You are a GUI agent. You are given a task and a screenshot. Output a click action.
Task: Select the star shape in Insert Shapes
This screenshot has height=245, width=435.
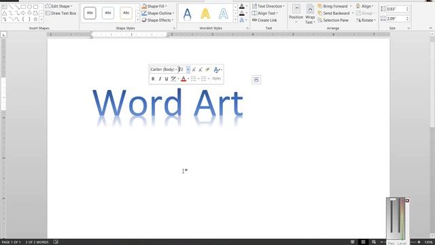[35, 19]
